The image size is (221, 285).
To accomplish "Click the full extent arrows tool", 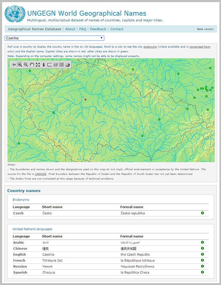I will [x=38, y=65].
